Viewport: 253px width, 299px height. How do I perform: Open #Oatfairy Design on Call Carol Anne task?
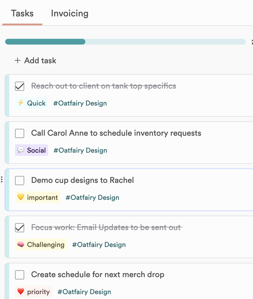point(80,150)
